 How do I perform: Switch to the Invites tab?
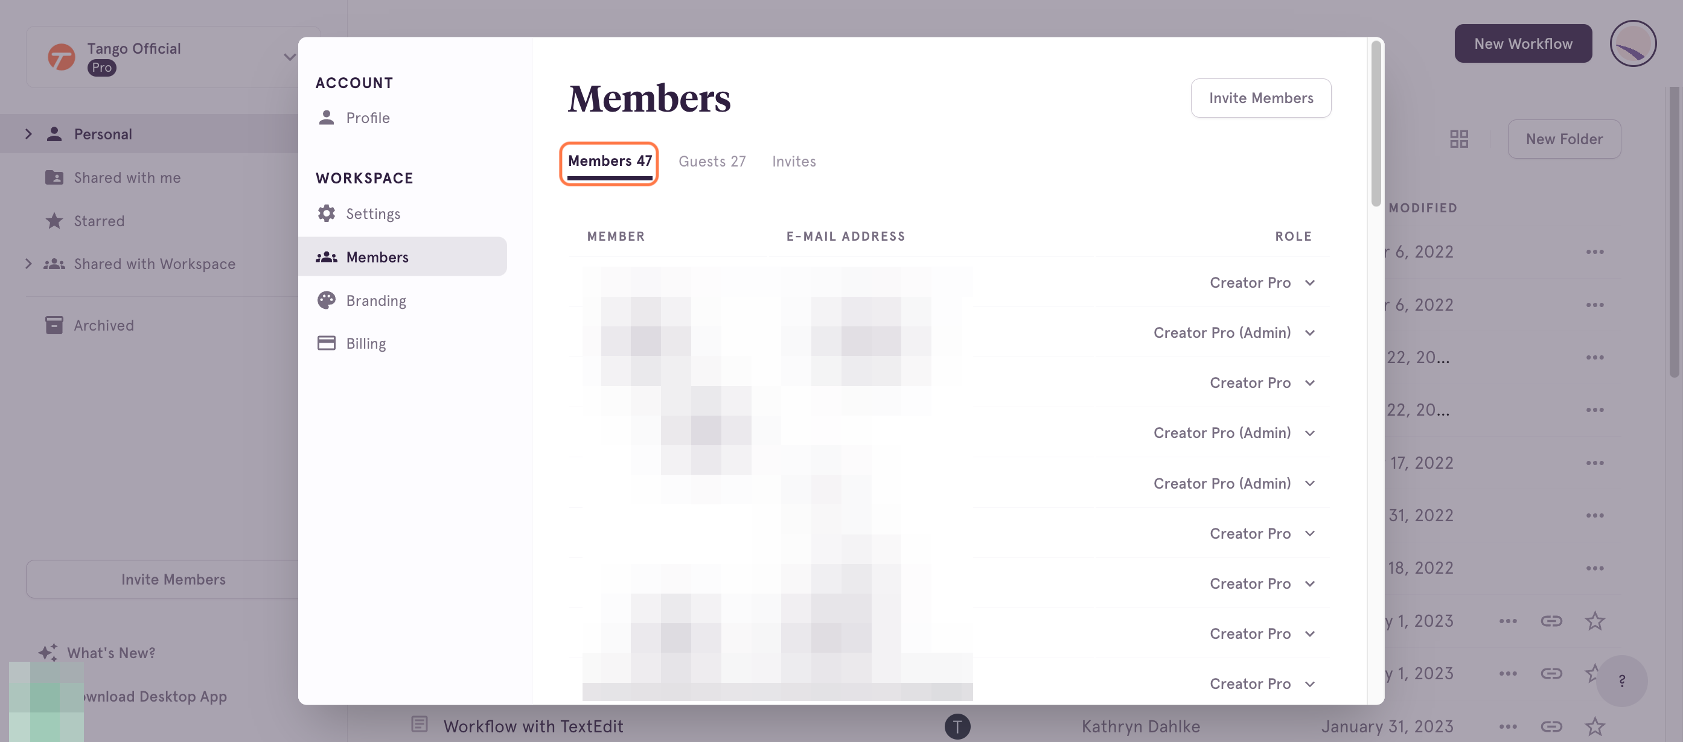793,161
